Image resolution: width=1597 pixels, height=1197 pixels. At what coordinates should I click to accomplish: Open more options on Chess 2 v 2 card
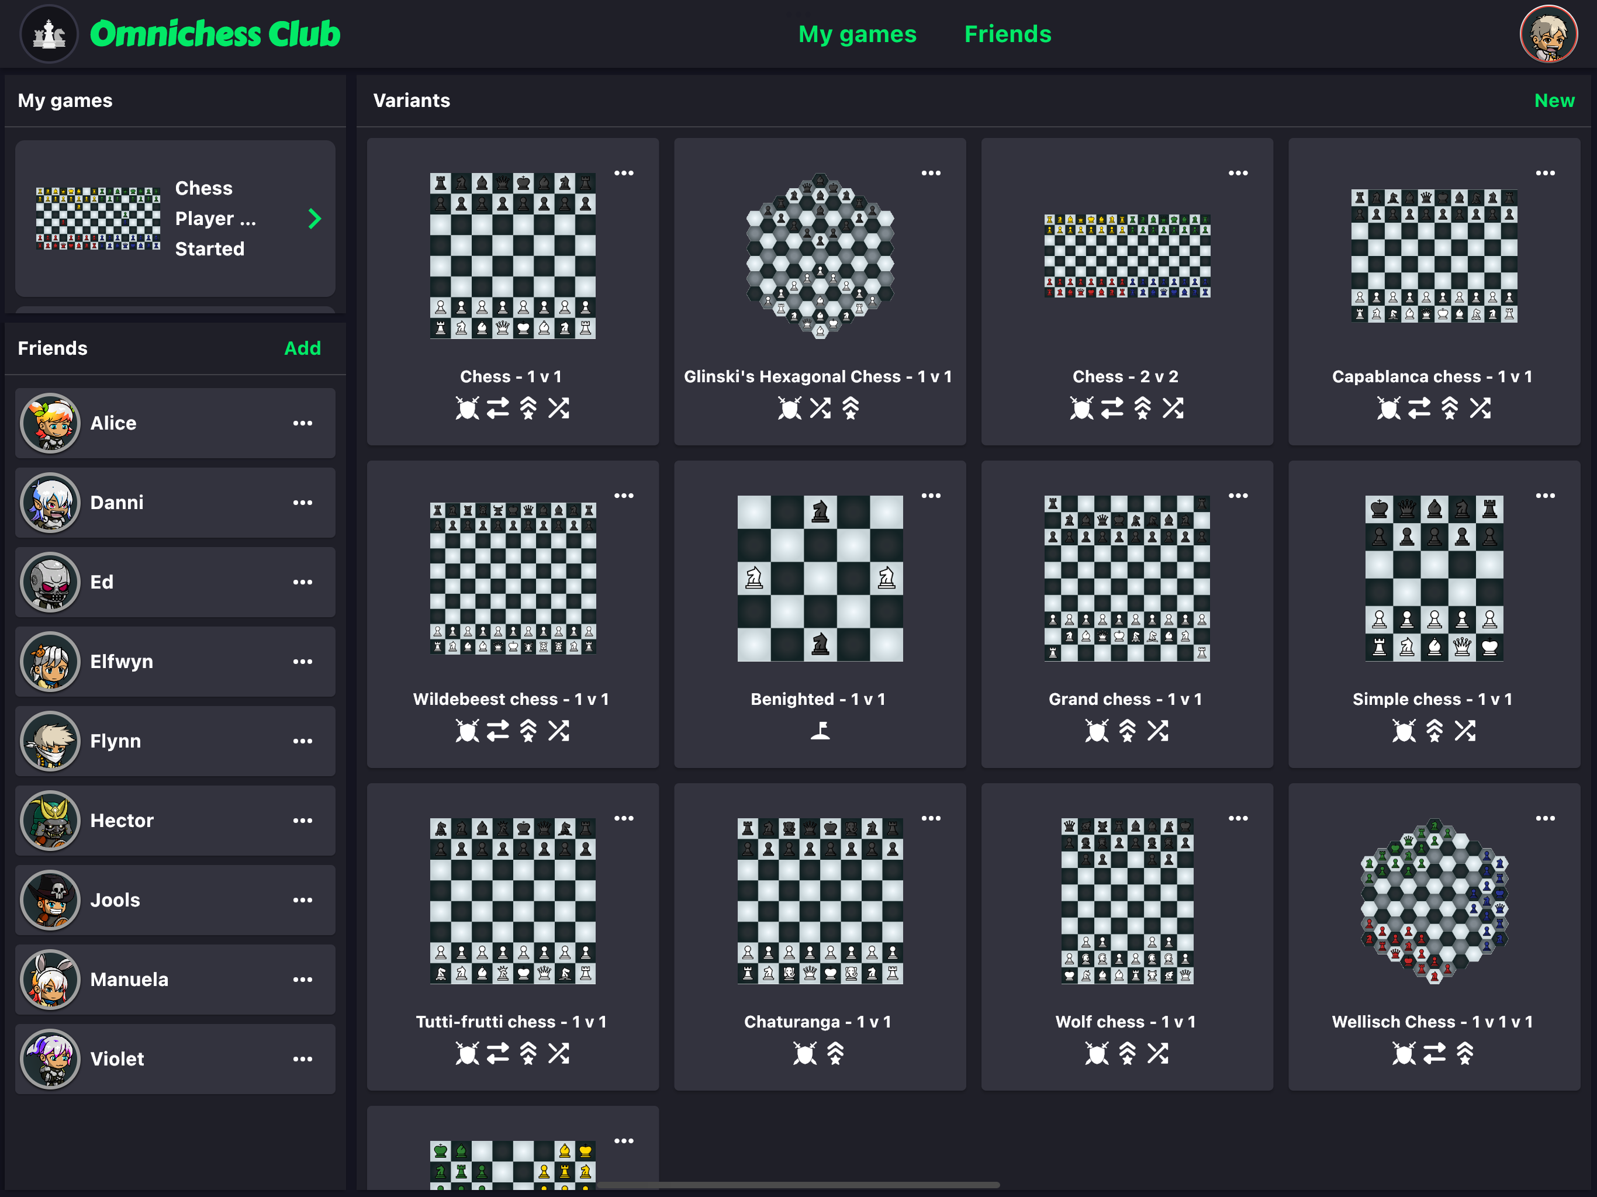coord(1238,172)
